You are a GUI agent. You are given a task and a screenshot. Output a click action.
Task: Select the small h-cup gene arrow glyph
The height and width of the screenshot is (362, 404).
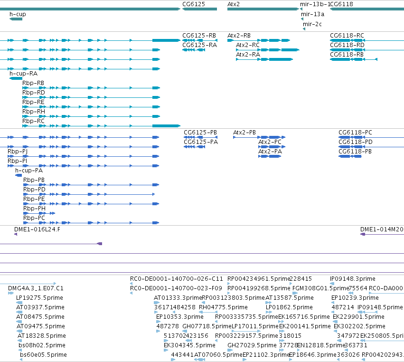pyautogui.click(x=16, y=19)
